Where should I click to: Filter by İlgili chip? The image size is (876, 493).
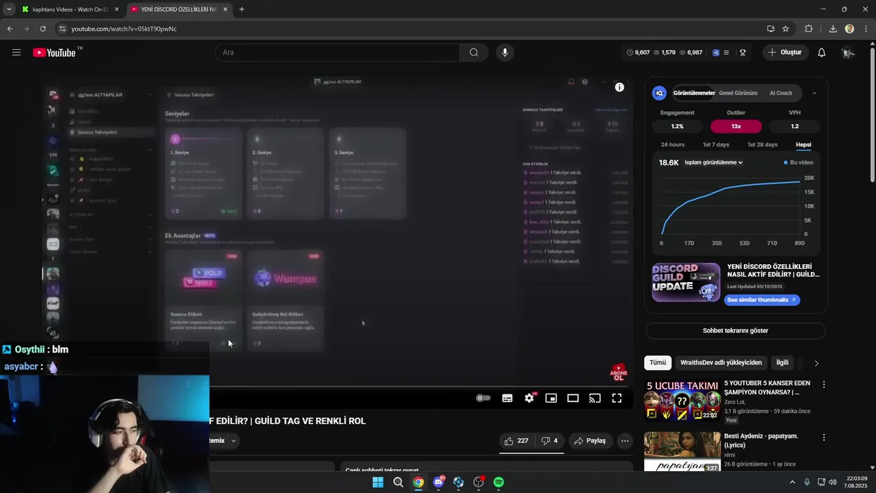[x=782, y=363]
